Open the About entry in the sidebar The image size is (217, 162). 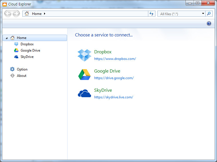[x=21, y=76]
